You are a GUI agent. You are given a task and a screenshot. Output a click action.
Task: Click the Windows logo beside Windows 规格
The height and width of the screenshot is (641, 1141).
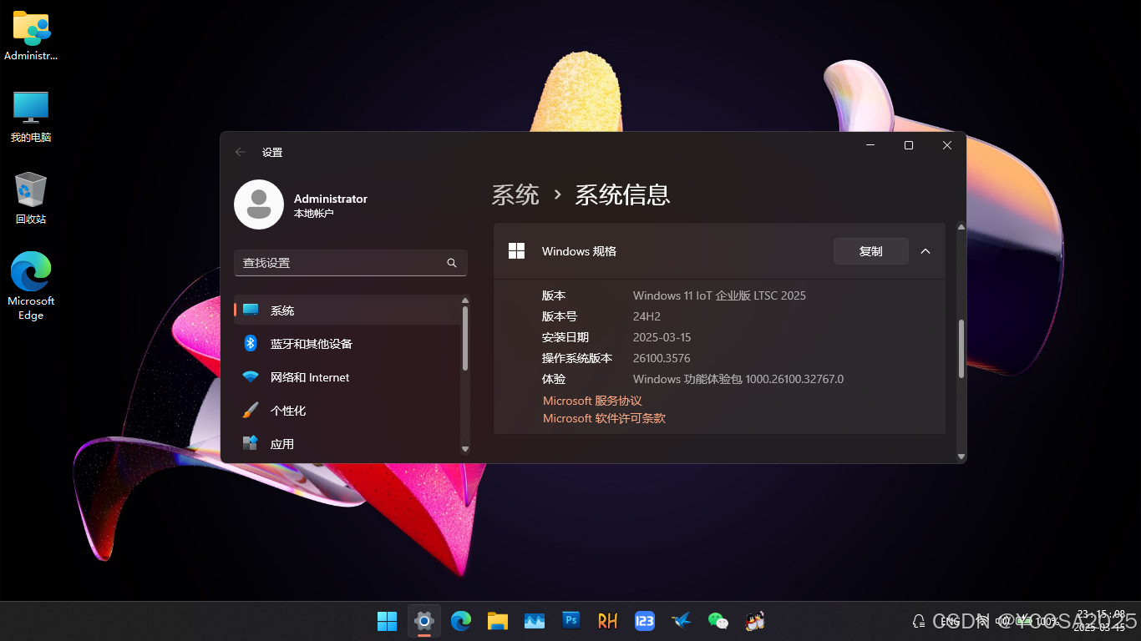coord(517,251)
